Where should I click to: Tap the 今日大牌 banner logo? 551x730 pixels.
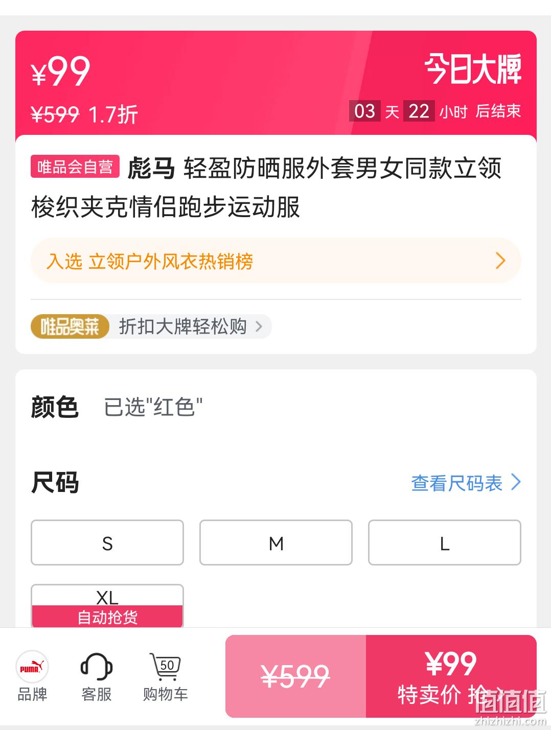(473, 69)
